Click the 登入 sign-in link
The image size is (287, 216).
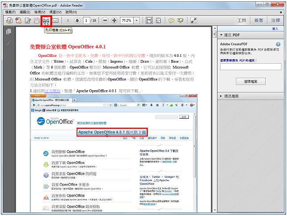point(275,29)
